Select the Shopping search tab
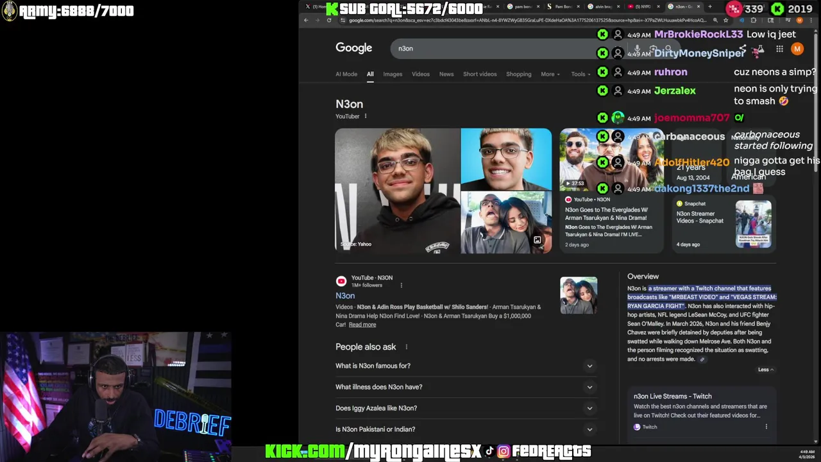The height and width of the screenshot is (462, 821). click(519, 74)
